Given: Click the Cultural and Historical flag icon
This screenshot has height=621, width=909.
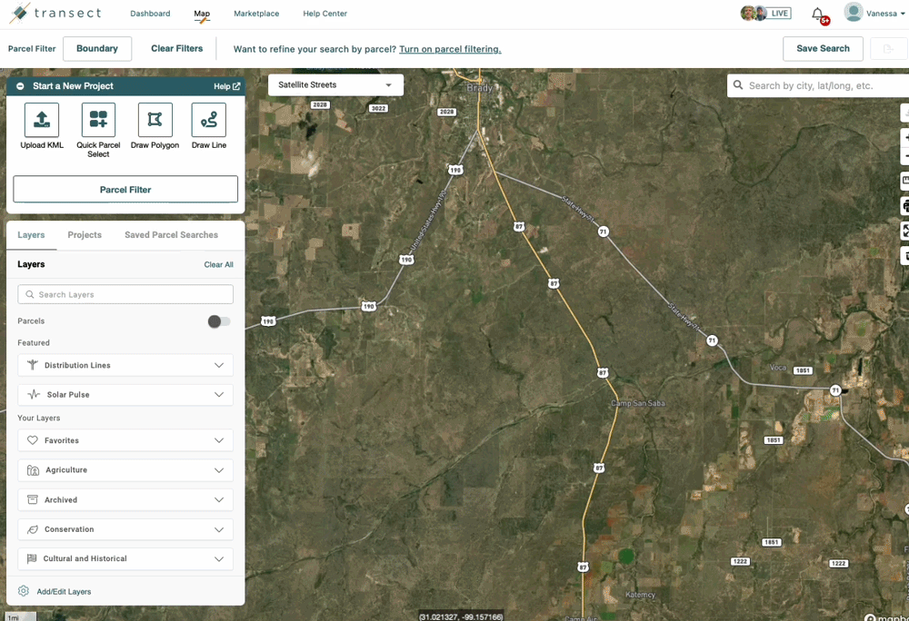Looking at the screenshot, I should tap(32, 558).
